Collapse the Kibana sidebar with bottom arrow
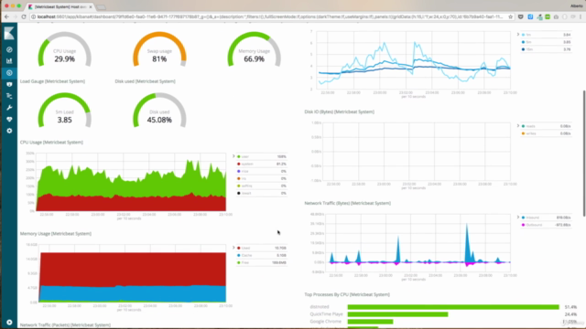Screen dimensions: 586x329 (9, 323)
